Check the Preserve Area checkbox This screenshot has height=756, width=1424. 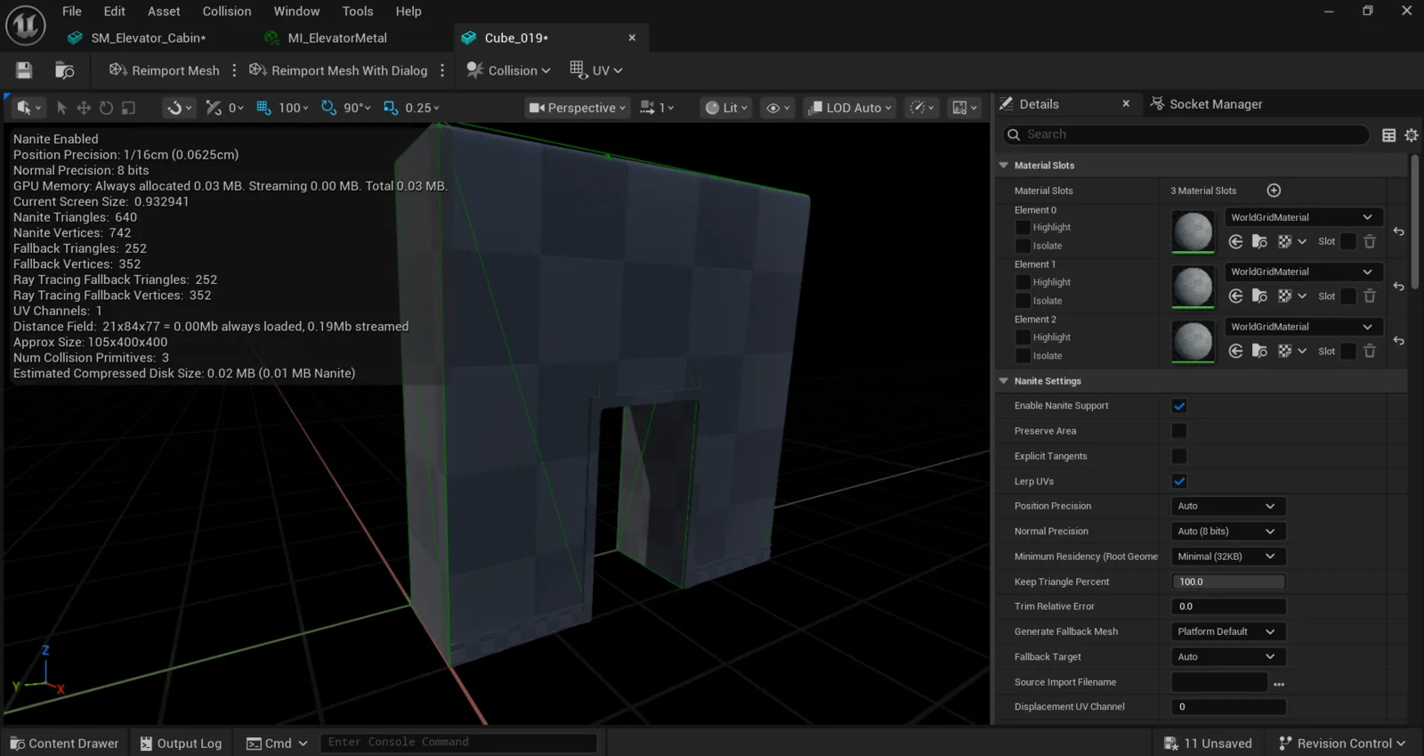1179,431
